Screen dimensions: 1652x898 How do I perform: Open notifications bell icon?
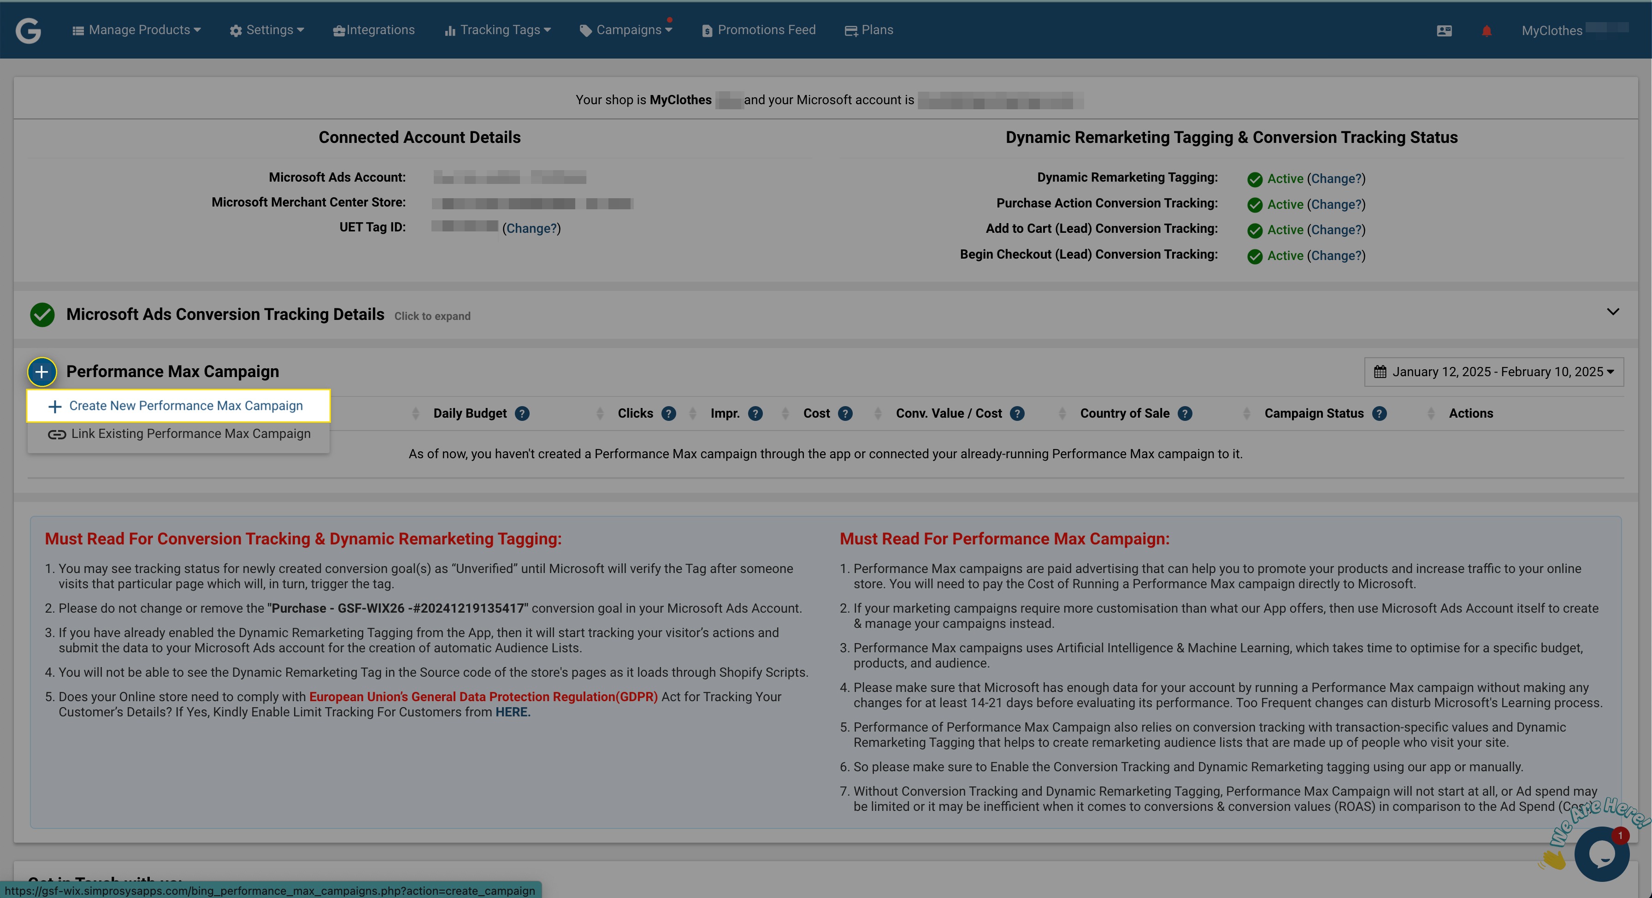[1487, 31]
